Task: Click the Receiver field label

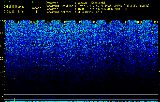Action: 52,9
